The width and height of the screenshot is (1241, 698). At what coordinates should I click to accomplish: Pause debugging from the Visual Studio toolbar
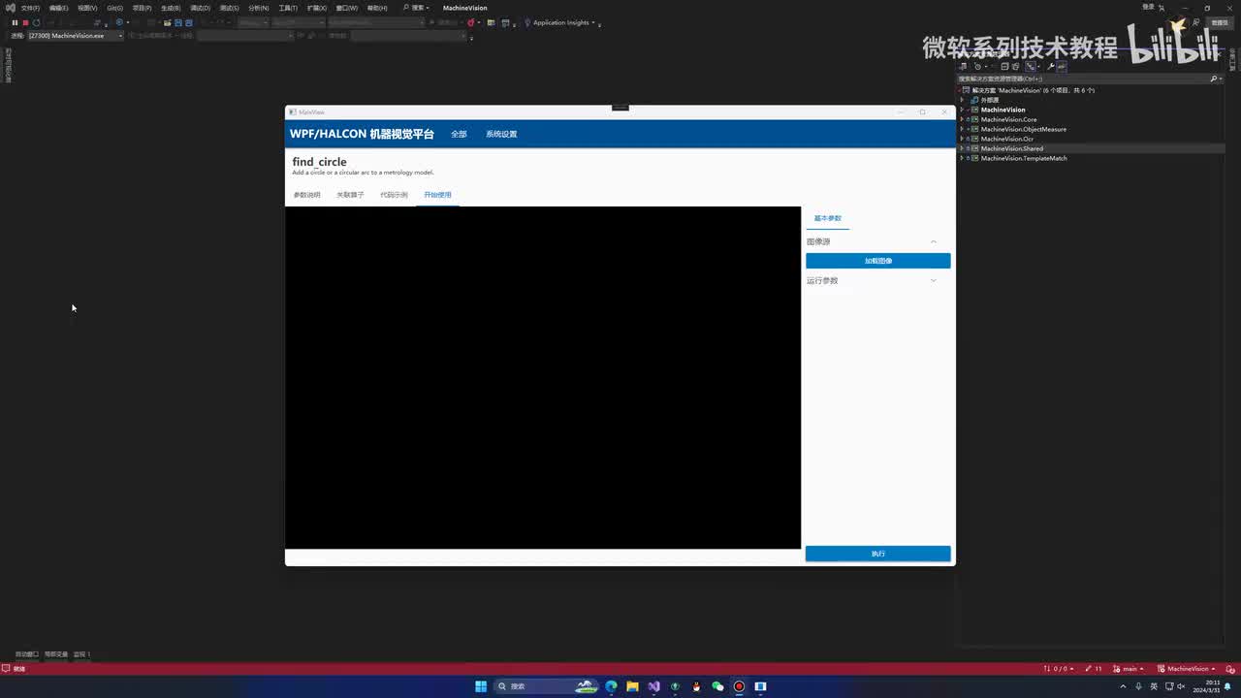click(x=15, y=22)
